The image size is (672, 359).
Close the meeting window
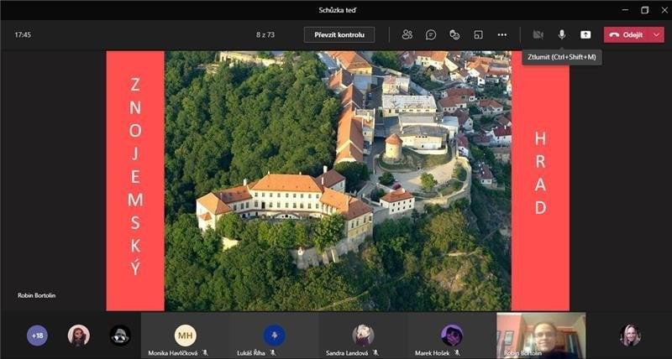(664, 10)
